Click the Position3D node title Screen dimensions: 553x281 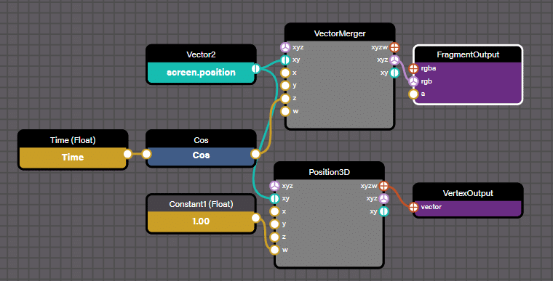click(x=329, y=172)
